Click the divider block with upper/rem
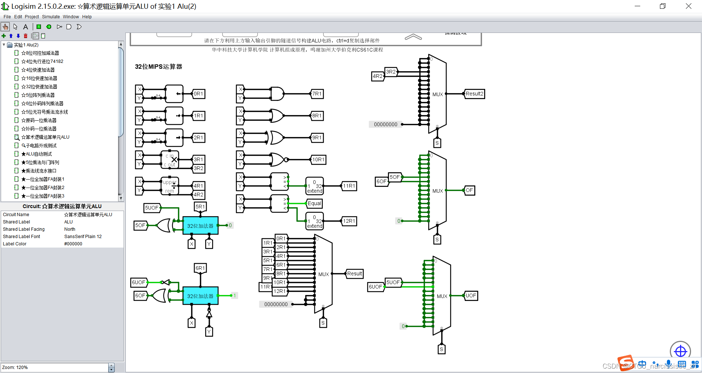This screenshot has height=373, width=702. pos(170,186)
